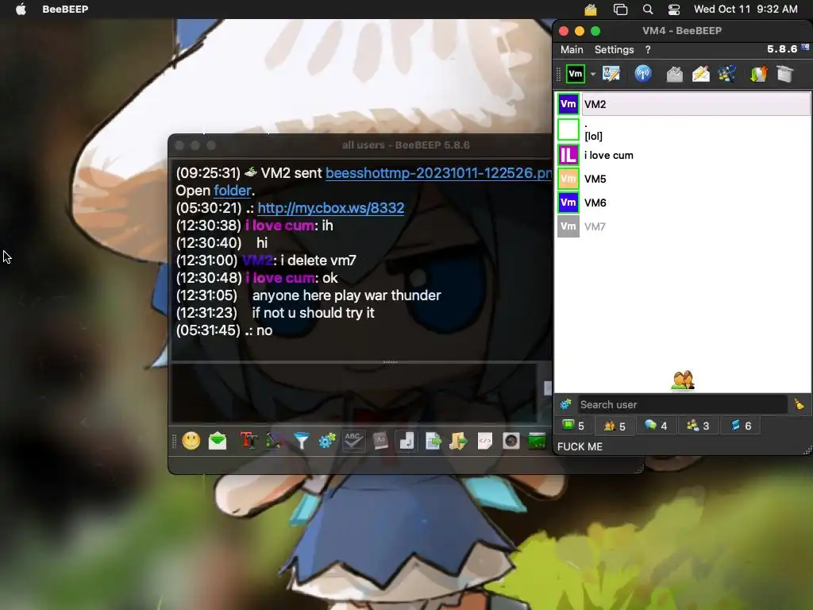
Task: Open the my.cbox.ws/8332 link
Action: 331,208
